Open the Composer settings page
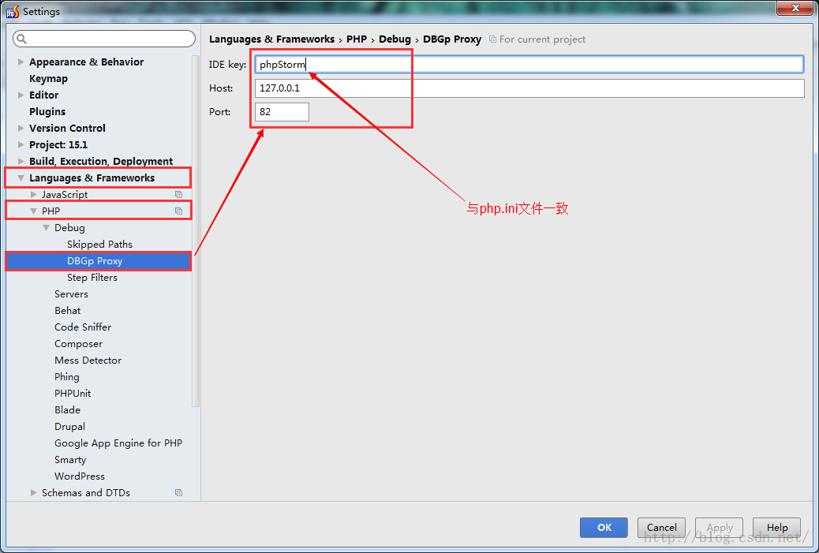 [78, 344]
